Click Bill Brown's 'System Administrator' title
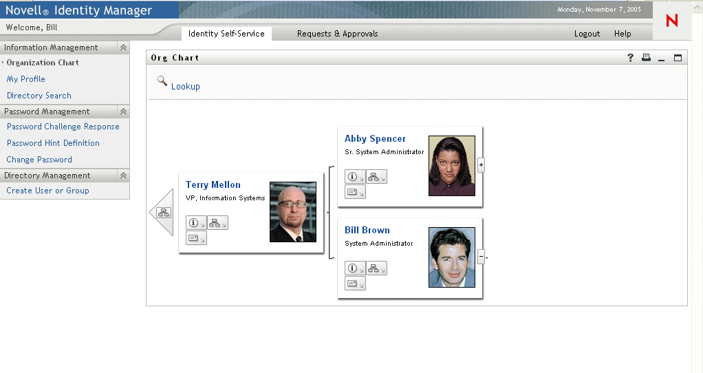The image size is (703, 373). point(379,244)
